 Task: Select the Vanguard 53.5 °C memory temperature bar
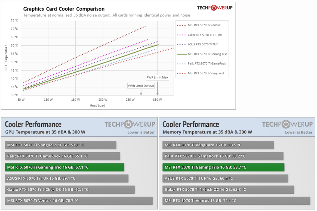pos(218,145)
